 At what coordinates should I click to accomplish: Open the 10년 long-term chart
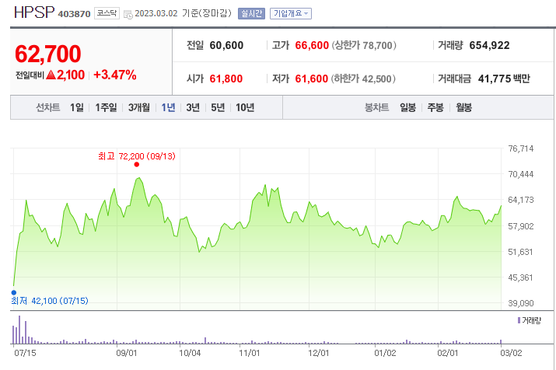click(x=245, y=108)
